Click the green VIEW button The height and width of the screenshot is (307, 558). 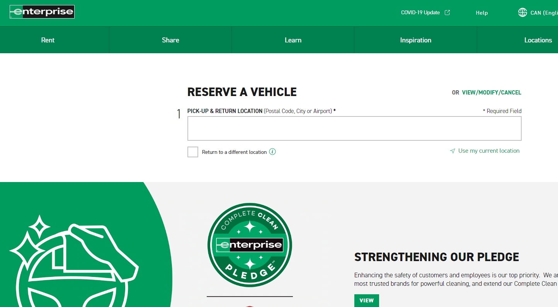point(367,300)
